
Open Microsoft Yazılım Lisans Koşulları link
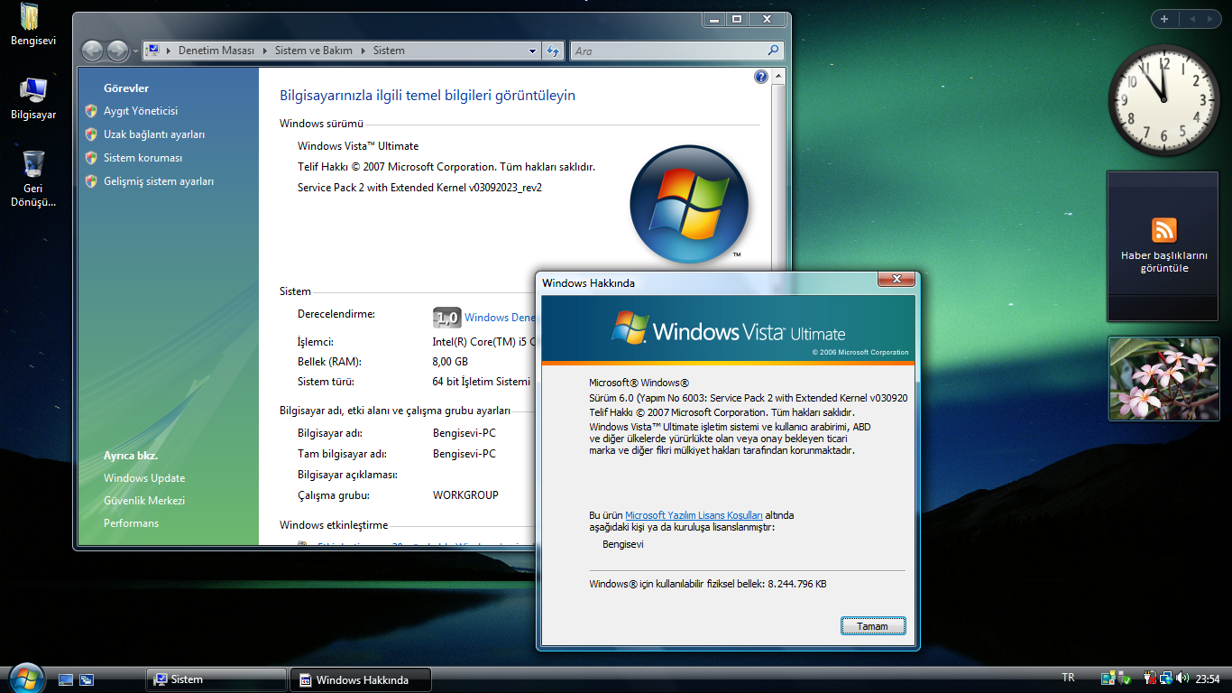pyautogui.click(x=694, y=515)
